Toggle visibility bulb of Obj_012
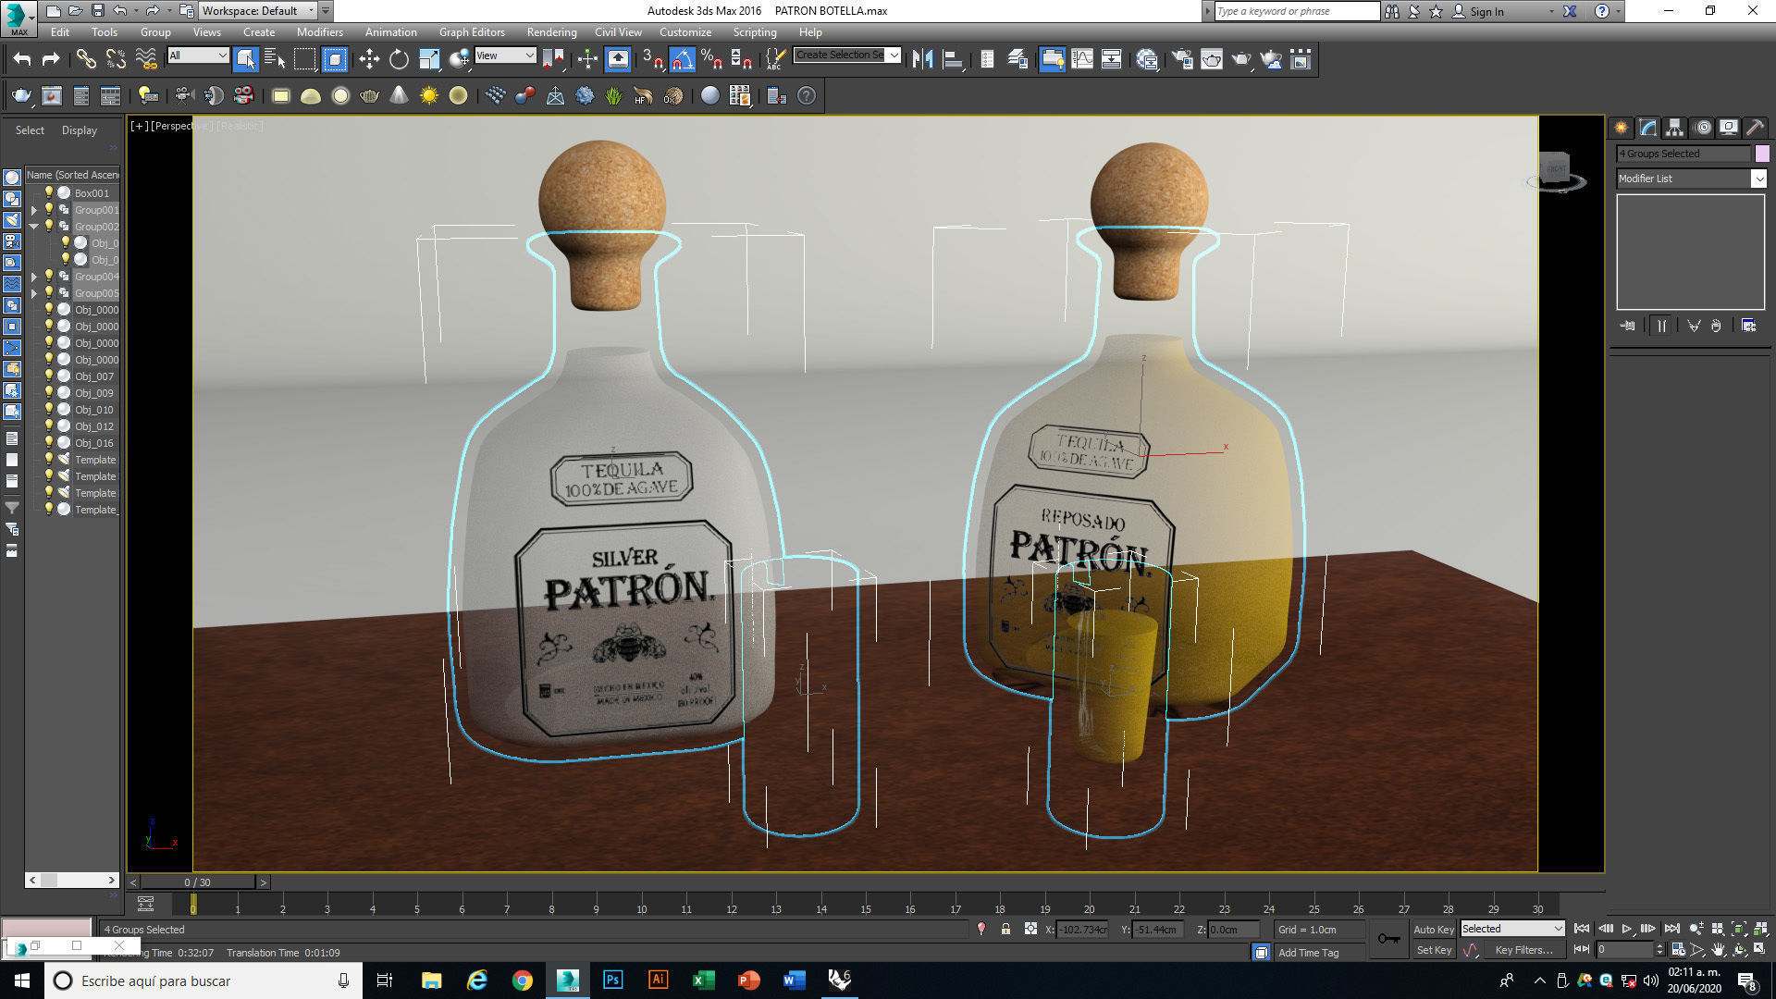This screenshot has width=1776, height=999. pyautogui.click(x=49, y=425)
